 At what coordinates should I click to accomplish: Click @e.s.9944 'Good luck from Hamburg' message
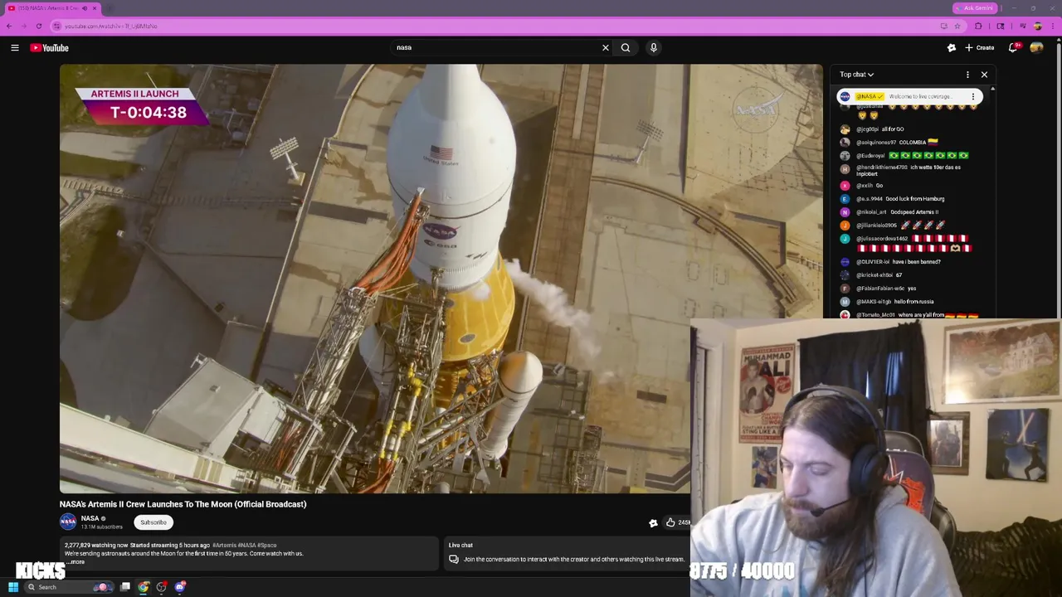(892, 199)
